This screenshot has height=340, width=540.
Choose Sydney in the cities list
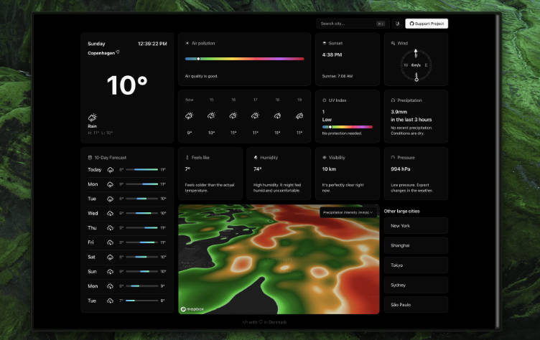point(416,285)
